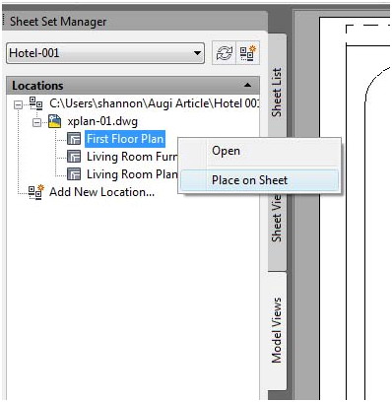This screenshot has width=392, height=402.
Task: Select the xplan-01.dwg file name
Action: point(102,121)
